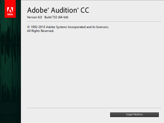Click the 'All Rights Reserved.' text
Viewport: 164px width, 123px height.
40,31
